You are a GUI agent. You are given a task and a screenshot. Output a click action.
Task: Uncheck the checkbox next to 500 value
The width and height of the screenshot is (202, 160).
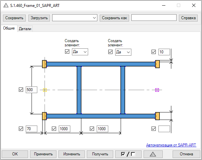click(21, 90)
